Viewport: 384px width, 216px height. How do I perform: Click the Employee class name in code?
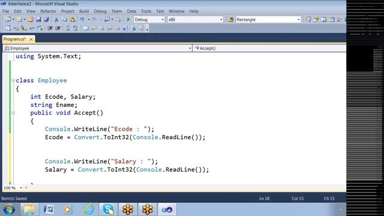pos(52,80)
